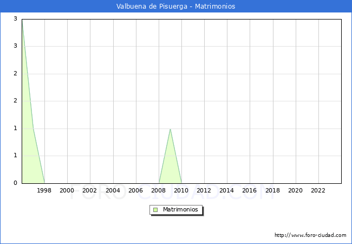
Task: Click the peak of the 2009 data spike
Action: [171, 129]
